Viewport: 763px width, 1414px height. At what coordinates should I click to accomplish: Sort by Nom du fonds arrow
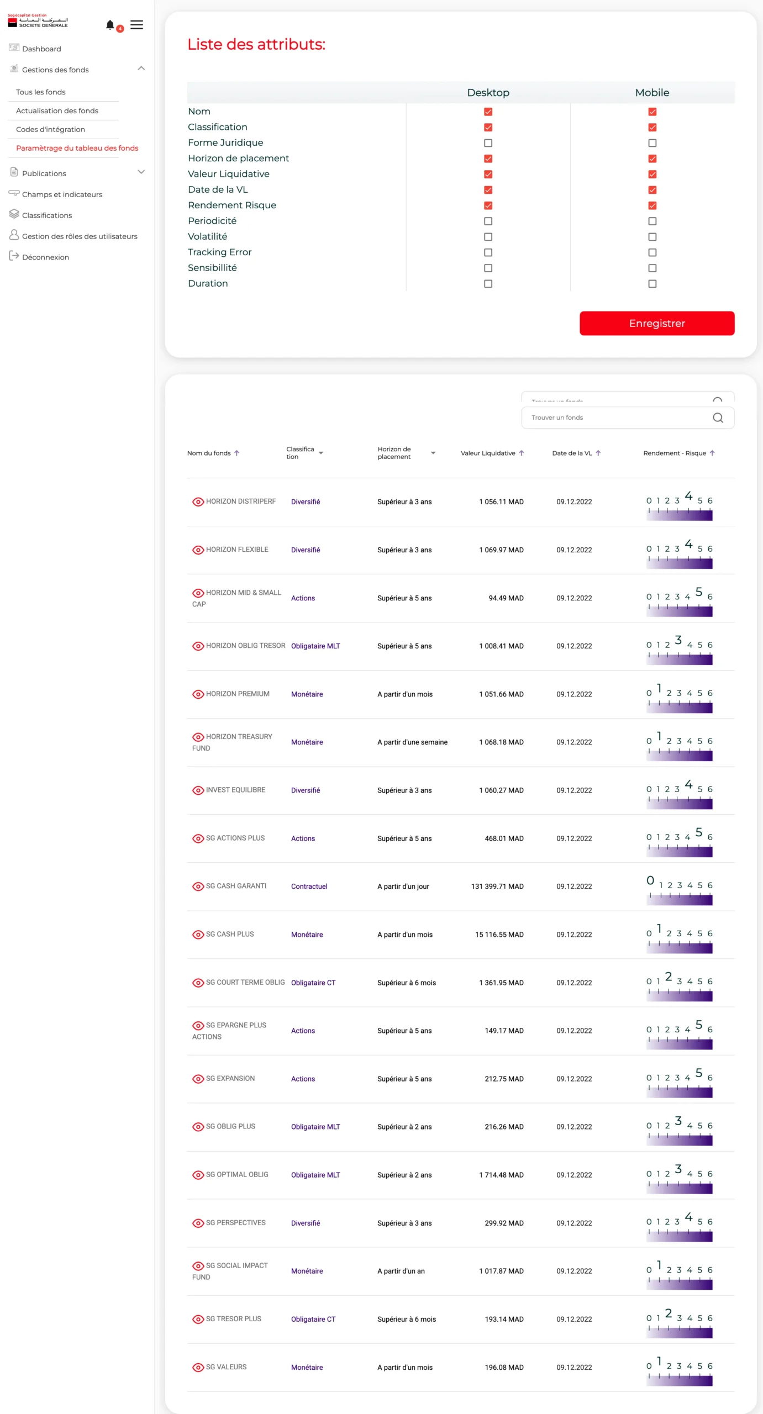coord(237,453)
